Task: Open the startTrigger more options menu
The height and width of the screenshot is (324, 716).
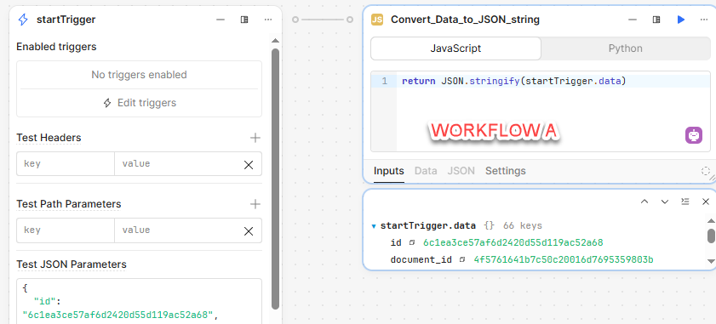Action: pos(268,20)
